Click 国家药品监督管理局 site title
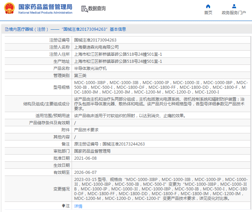 click(45, 7)
